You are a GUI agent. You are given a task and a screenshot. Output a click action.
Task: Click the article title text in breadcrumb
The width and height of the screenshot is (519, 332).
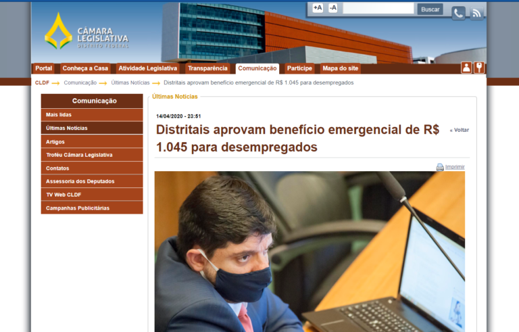(259, 82)
